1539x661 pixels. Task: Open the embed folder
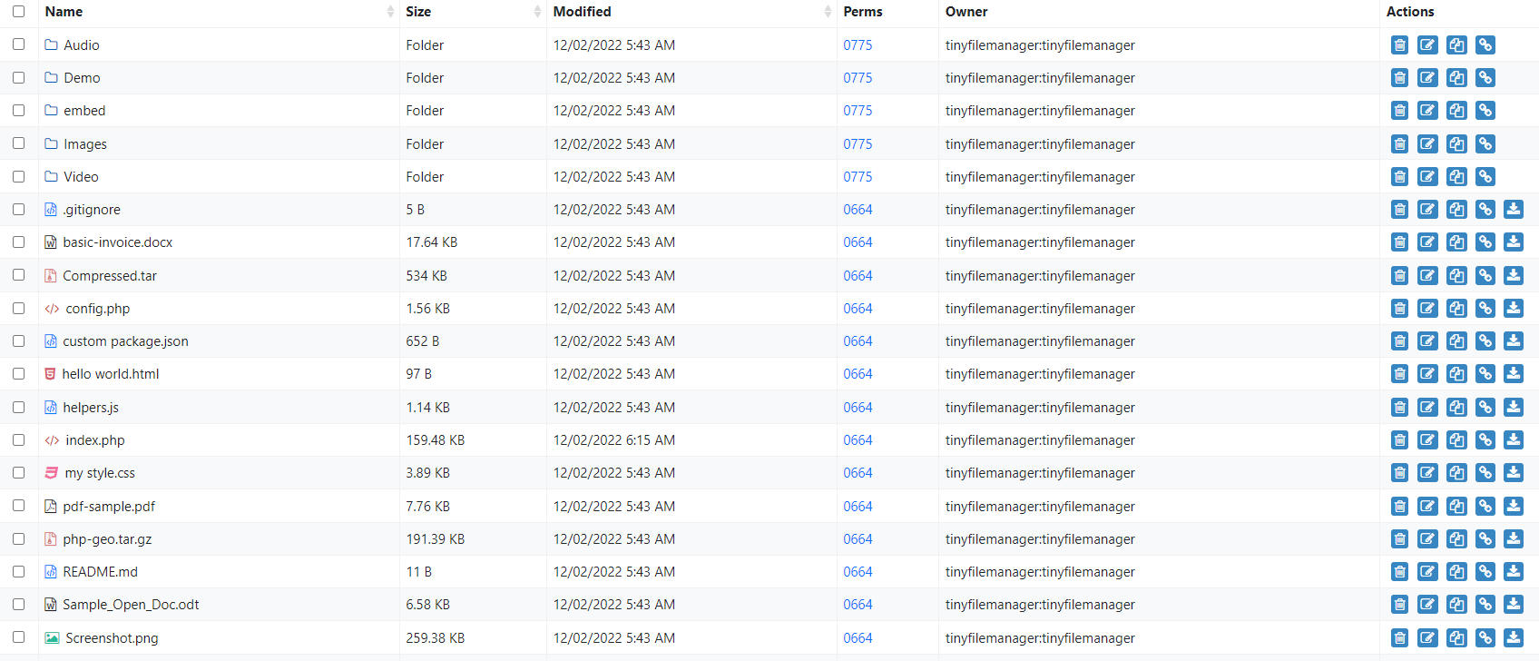pos(84,111)
